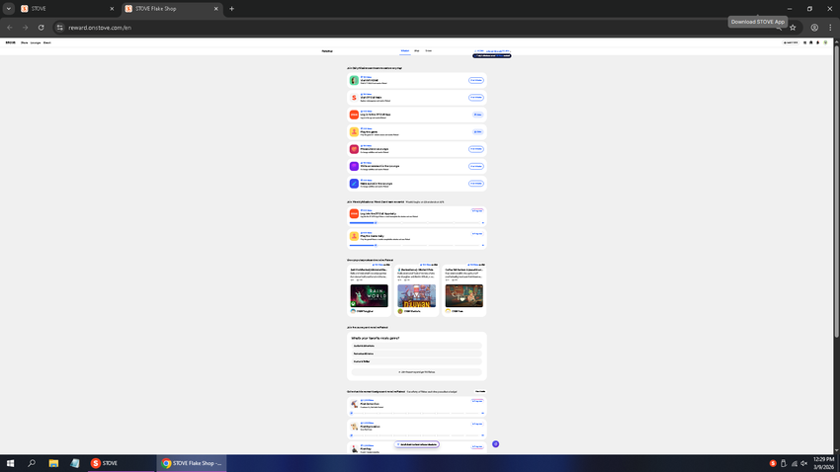Viewport: 840px width, 472px height.
Task: Click the blue pencil mission icon
Action: click(x=354, y=183)
